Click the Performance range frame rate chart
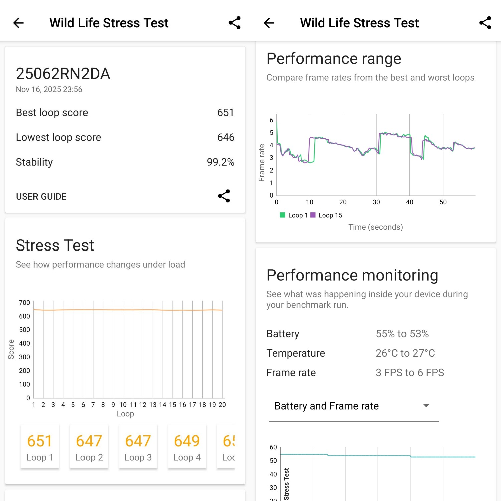The width and height of the screenshot is (501, 501). coord(375,155)
